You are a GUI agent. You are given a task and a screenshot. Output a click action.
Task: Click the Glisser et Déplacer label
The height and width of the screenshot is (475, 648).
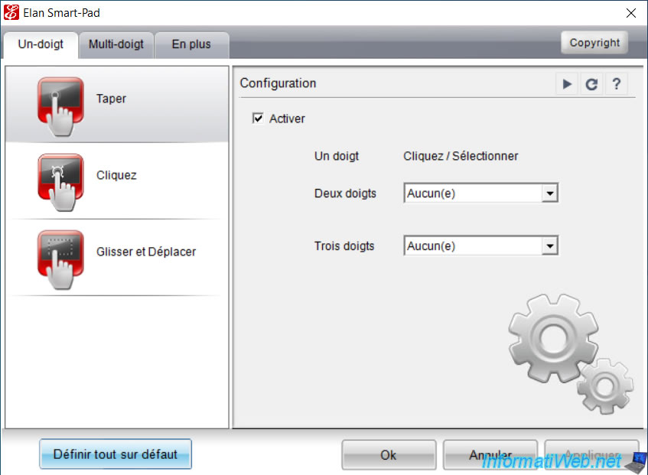146,252
